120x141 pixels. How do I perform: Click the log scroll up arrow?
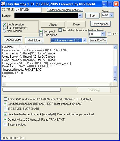115,47
